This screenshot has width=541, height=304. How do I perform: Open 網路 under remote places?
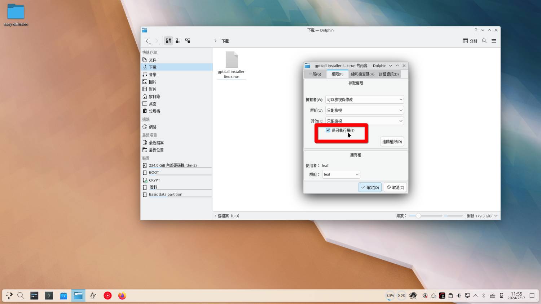pos(176,127)
